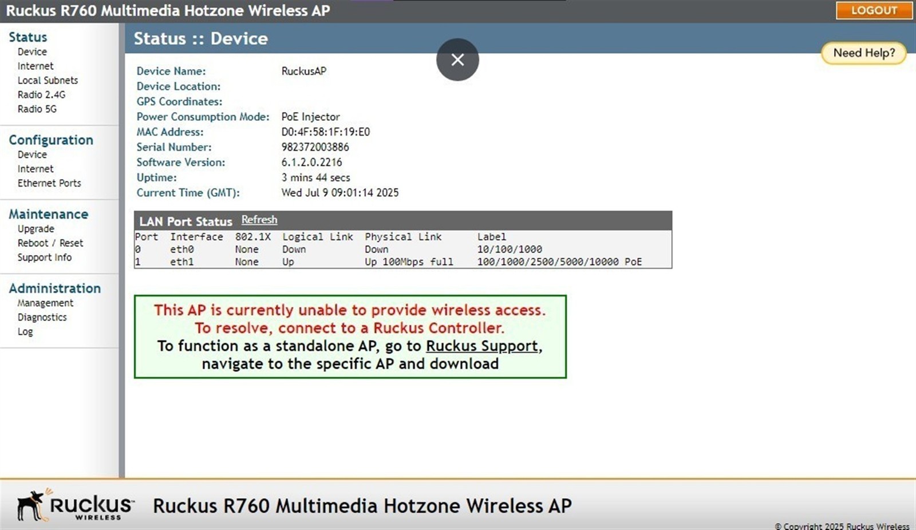View the system Log page
Image resolution: width=916 pixels, height=530 pixels.
coord(25,331)
